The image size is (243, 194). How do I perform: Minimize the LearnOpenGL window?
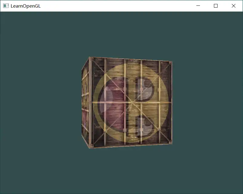[198, 6]
